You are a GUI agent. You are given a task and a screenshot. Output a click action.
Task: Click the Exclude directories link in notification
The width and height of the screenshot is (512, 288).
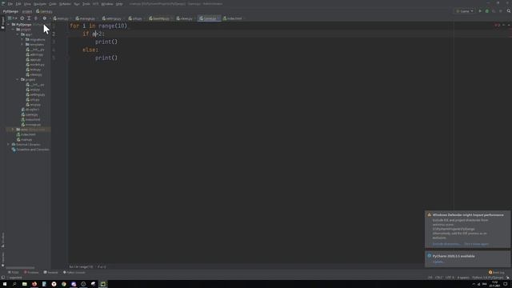pyautogui.click(x=446, y=244)
